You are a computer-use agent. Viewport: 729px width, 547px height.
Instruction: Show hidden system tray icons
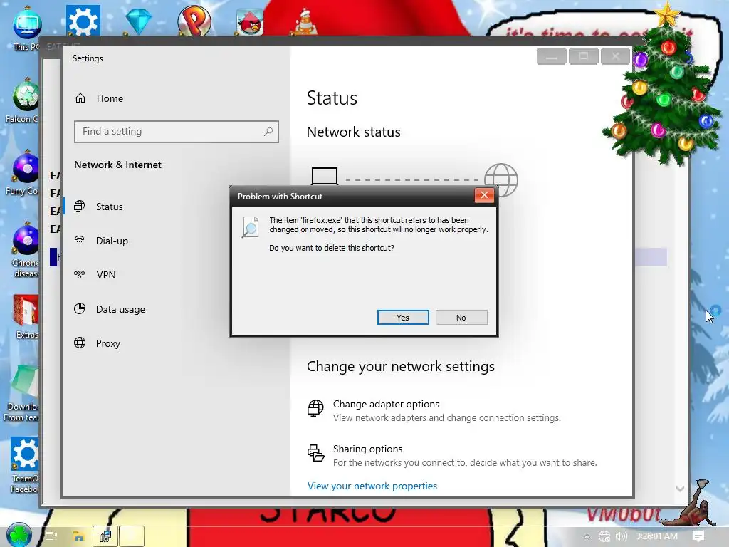tap(587, 536)
